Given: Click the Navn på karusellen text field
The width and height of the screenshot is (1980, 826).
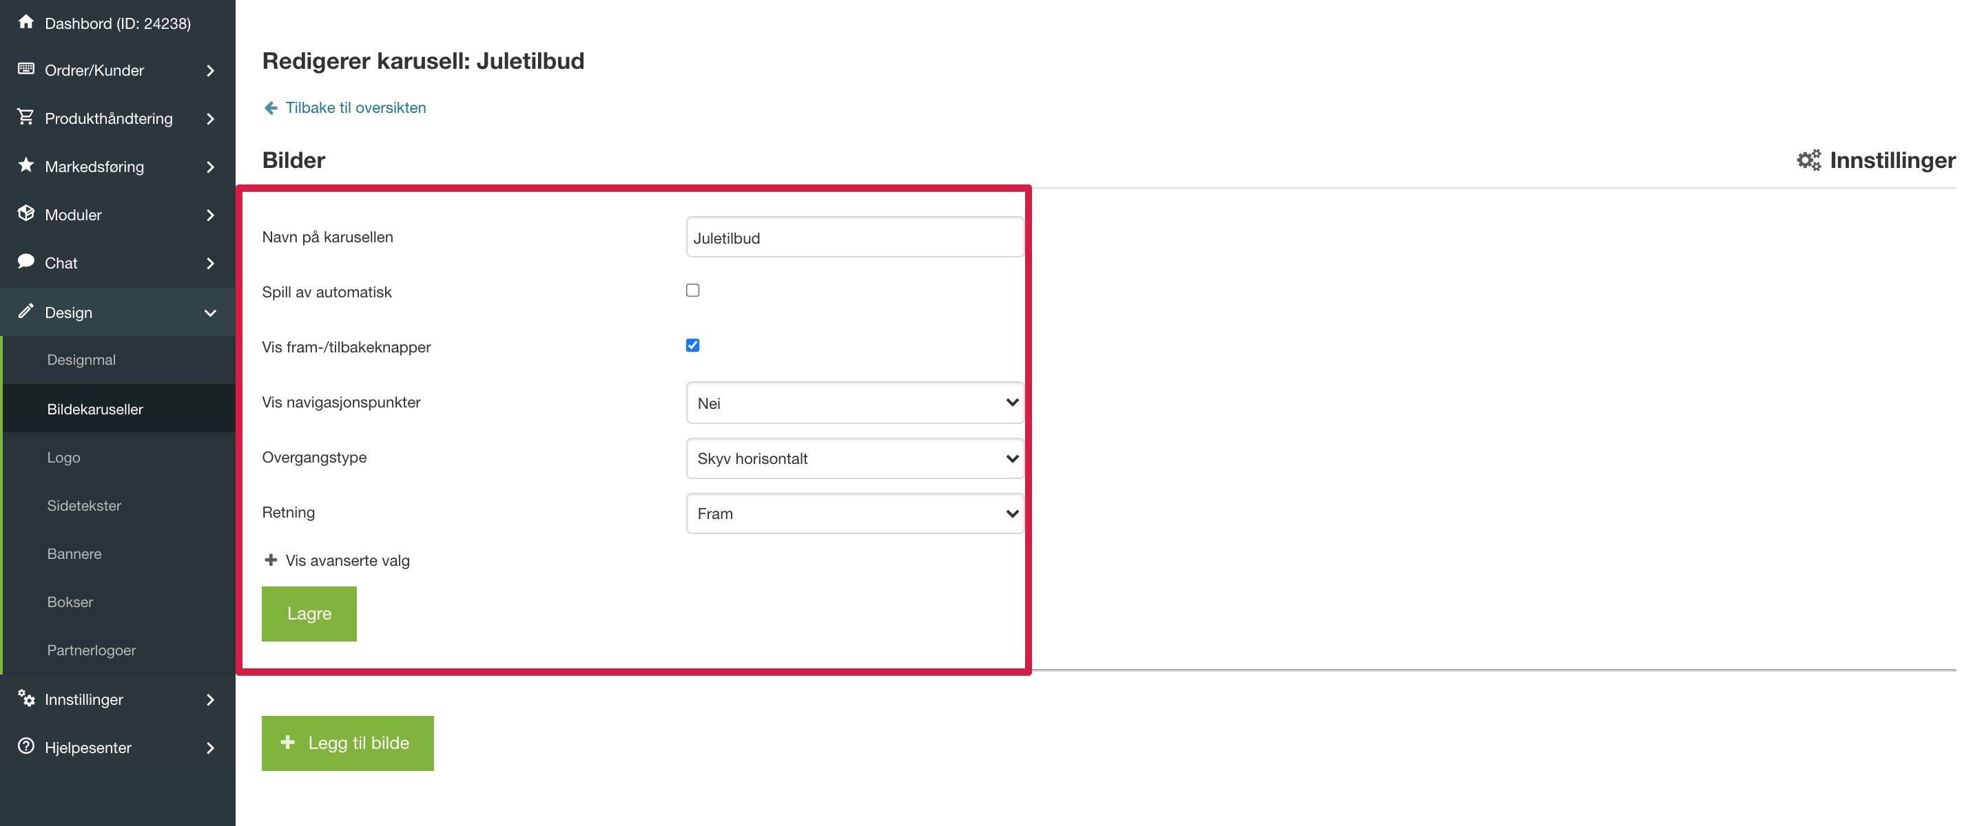Looking at the screenshot, I should (x=855, y=237).
